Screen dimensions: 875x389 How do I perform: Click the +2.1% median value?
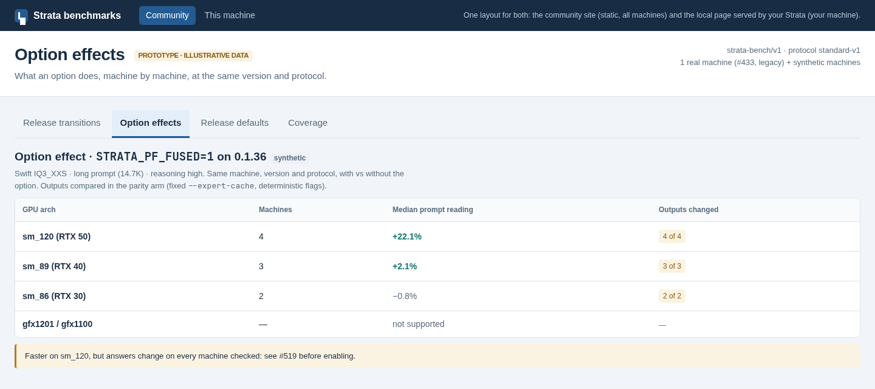(405, 266)
